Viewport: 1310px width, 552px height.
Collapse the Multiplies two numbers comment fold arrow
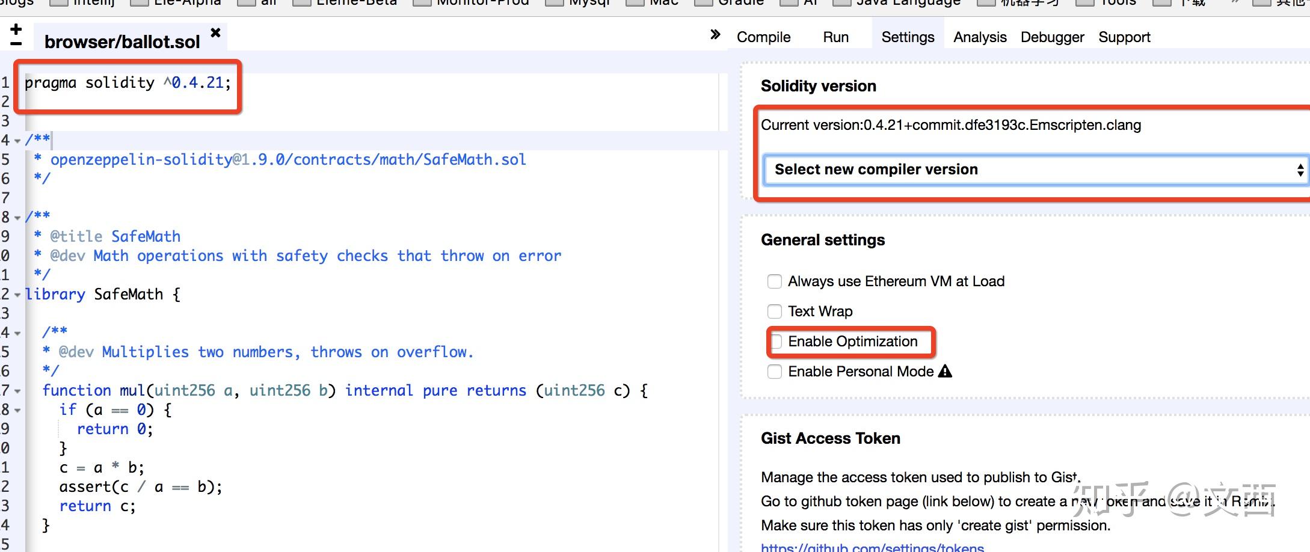pos(17,333)
